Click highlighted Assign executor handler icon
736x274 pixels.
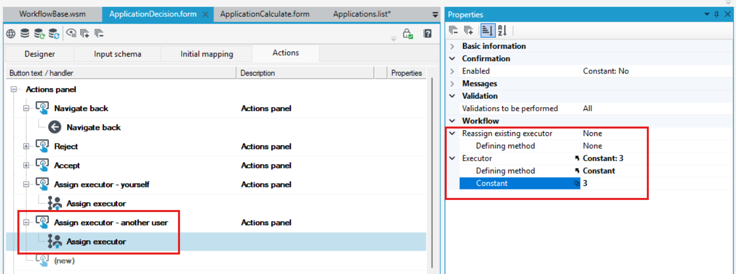point(55,241)
